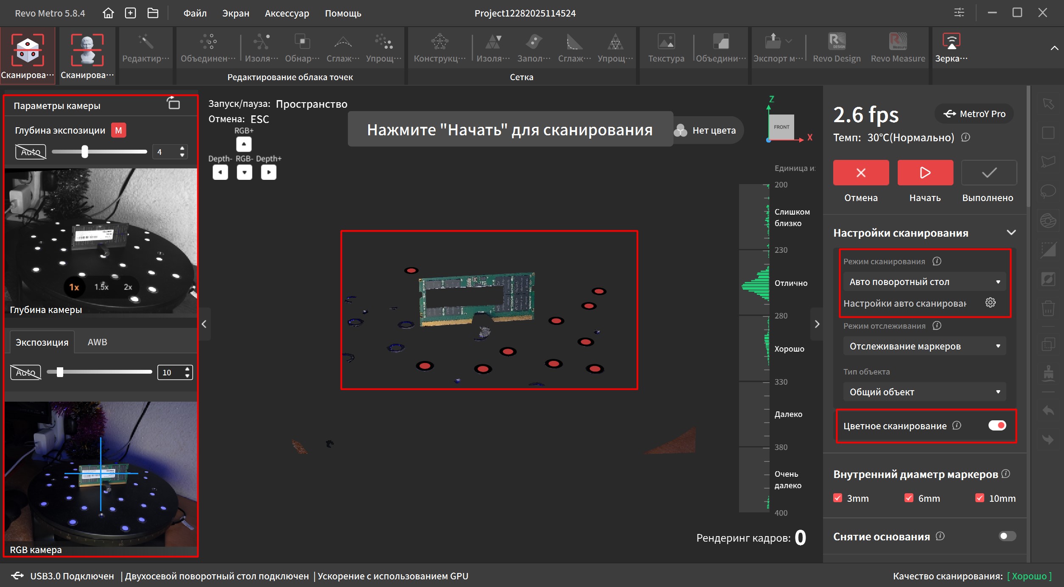1064x587 pixels.
Task: Enable the base removal toggle
Action: point(1007,536)
